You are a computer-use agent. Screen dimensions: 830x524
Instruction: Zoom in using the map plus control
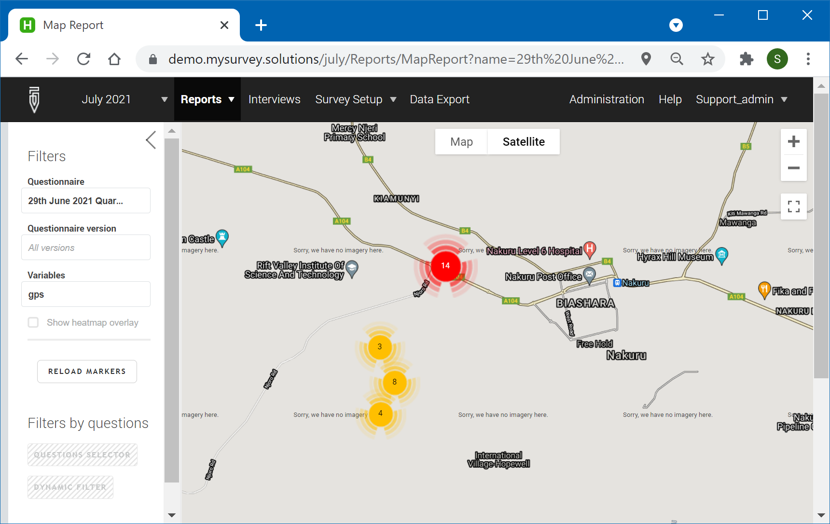tap(794, 141)
